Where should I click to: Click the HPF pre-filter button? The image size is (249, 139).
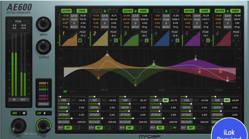coord(15,113)
